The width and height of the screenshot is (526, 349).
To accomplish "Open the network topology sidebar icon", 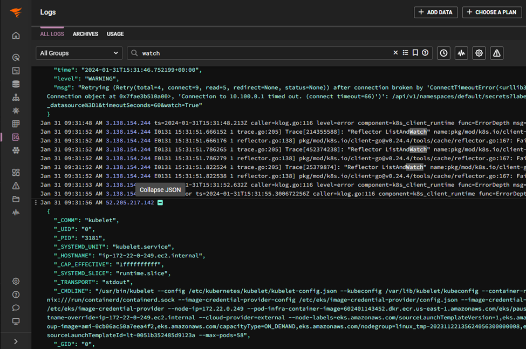I will pyautogui.click(x=16, y=98).
